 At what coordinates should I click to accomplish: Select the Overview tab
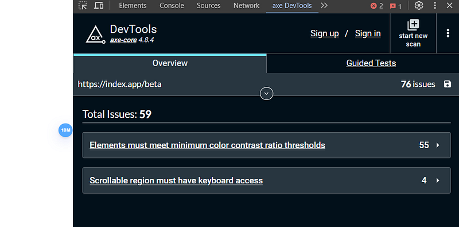point(170,63)
